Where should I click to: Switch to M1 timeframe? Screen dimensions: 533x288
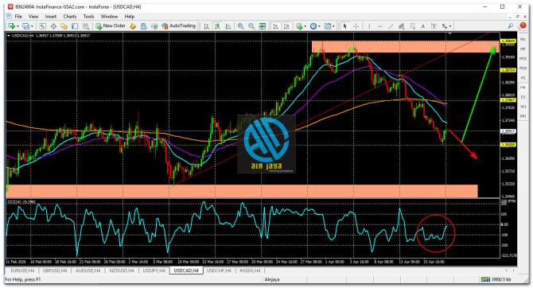click(x=523, y=40)
